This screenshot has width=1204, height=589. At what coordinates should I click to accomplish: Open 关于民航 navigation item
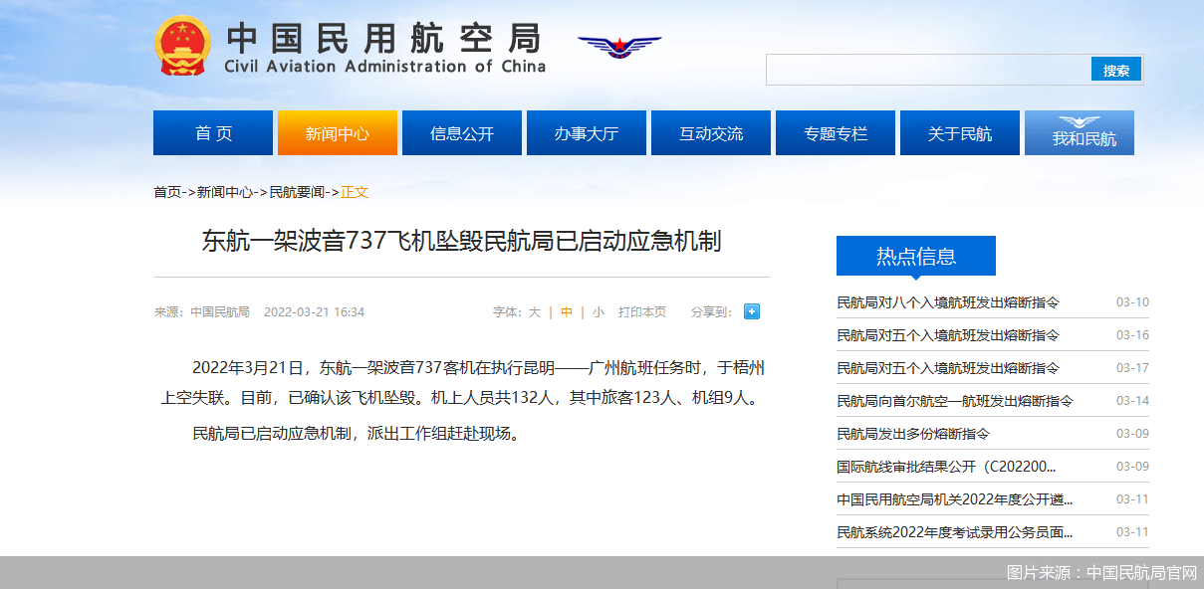960,133
